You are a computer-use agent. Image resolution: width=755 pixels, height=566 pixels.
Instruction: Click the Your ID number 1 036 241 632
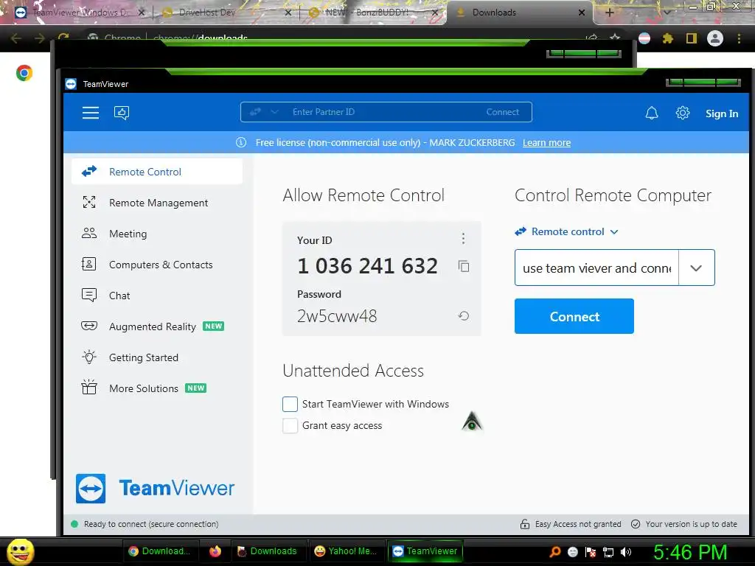367,265
